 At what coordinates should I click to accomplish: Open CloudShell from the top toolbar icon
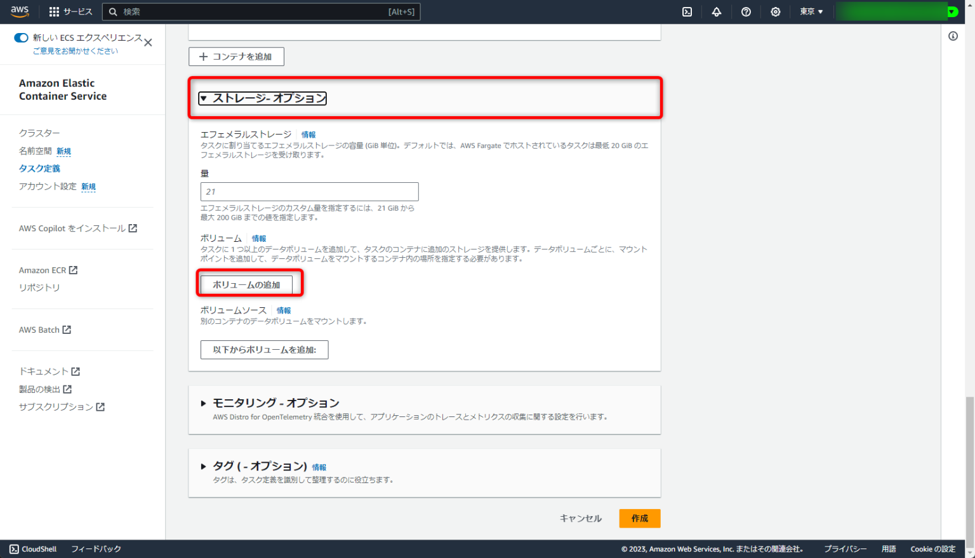tap(686, 11)
